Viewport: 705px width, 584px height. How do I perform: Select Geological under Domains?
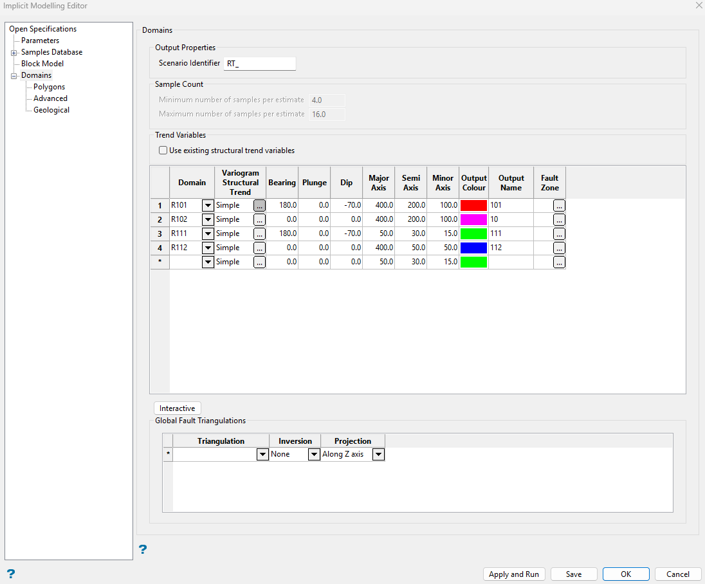51,110
